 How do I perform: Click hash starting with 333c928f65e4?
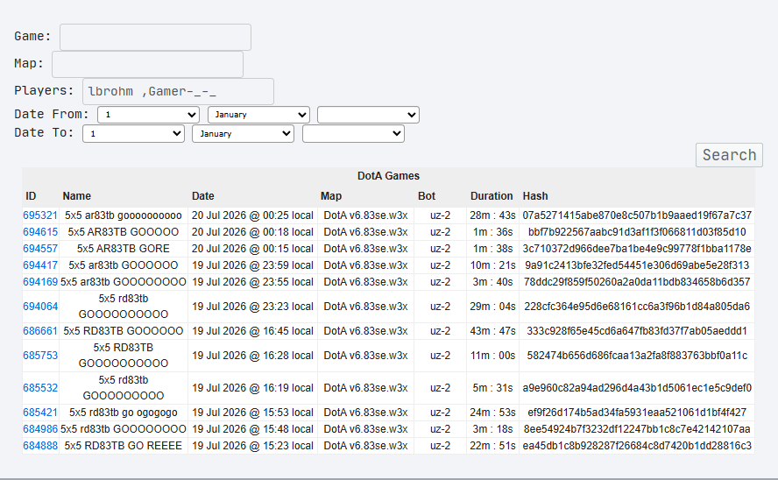click(637, 331)
